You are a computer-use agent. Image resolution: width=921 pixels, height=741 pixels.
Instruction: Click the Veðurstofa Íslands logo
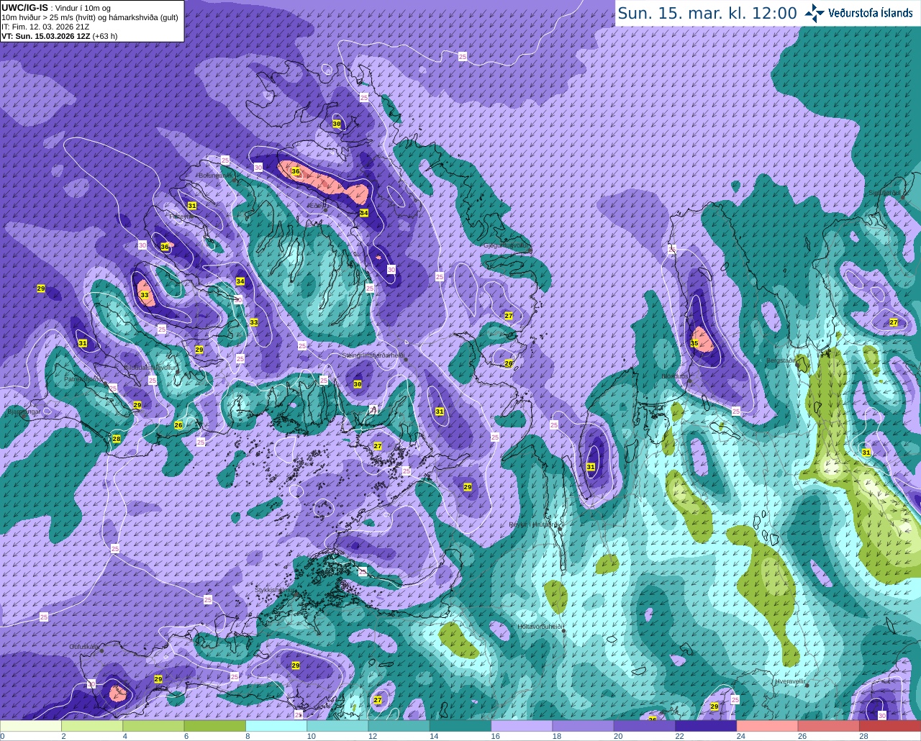[859, 13]
